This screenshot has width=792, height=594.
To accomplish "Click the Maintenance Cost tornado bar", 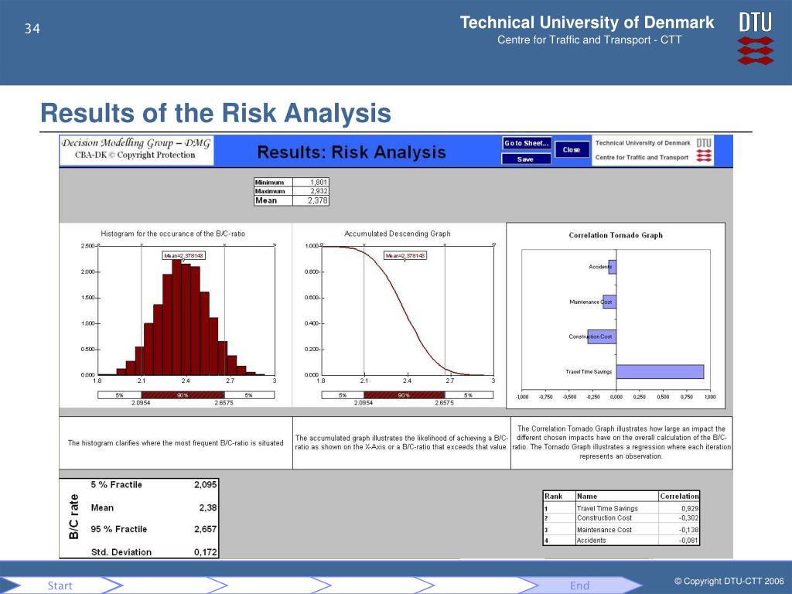I will [x=609, y=302].
